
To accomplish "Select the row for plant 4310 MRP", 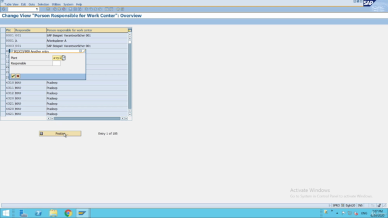I will (x=3, y=83).
